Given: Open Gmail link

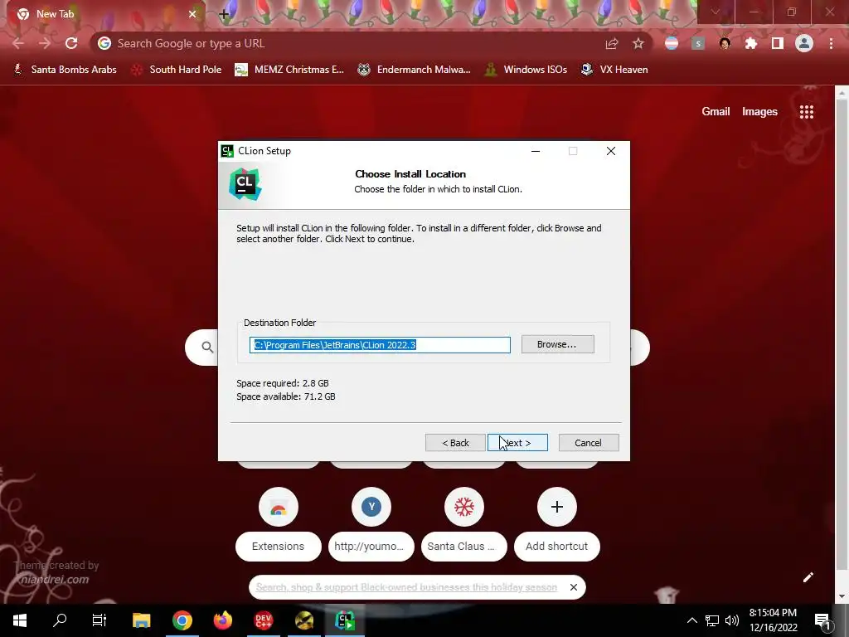Looking at the screenshot, I should click(x=716, y=112).
